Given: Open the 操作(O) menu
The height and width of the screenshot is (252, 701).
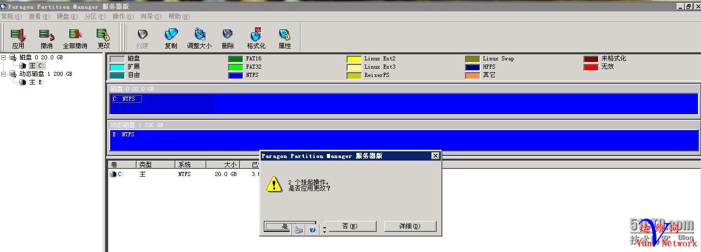Looking at the screenshot, I should coord(123,17).
